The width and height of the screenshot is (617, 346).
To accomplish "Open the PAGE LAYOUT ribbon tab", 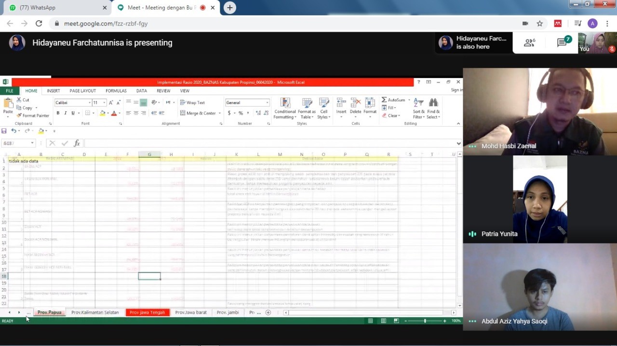I will 82,90.
